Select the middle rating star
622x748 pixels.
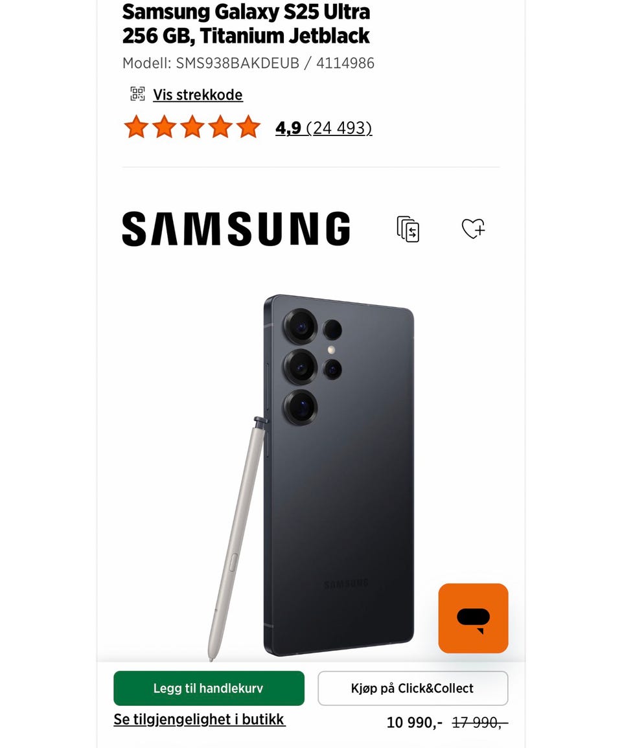coord(192,127)
